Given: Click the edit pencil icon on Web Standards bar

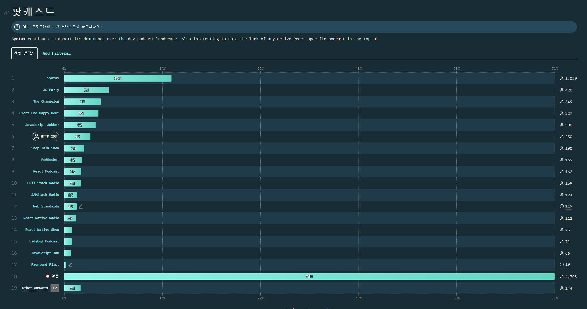Looking at the screenshot, I should pos(81,206).
